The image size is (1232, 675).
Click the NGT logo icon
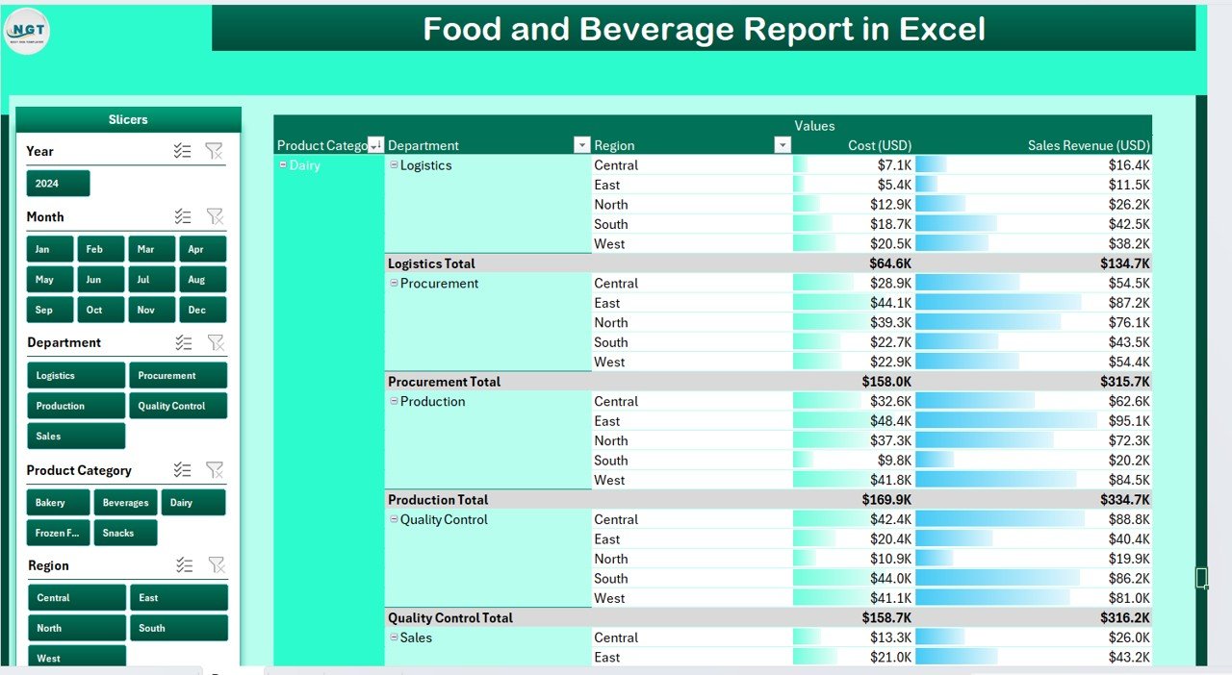[x=27, y=31]
